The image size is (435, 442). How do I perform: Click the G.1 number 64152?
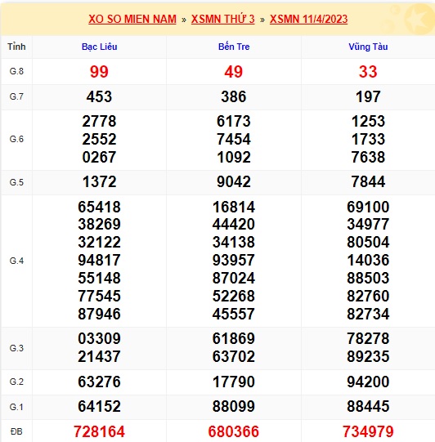coord(99,407)
